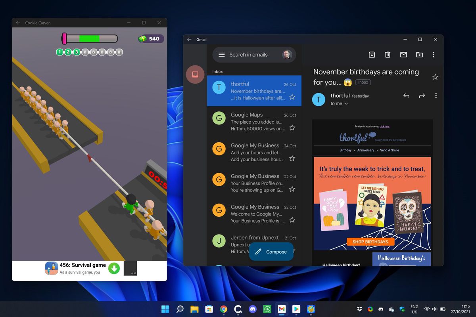476x317 pixels.
Task: Open the Wi-Fi network tray icon
Action: [x=427, y=309]
